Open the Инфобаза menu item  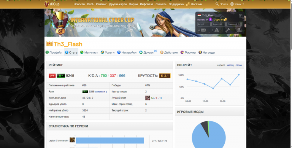pyautogui.click(x=146, y=4)
